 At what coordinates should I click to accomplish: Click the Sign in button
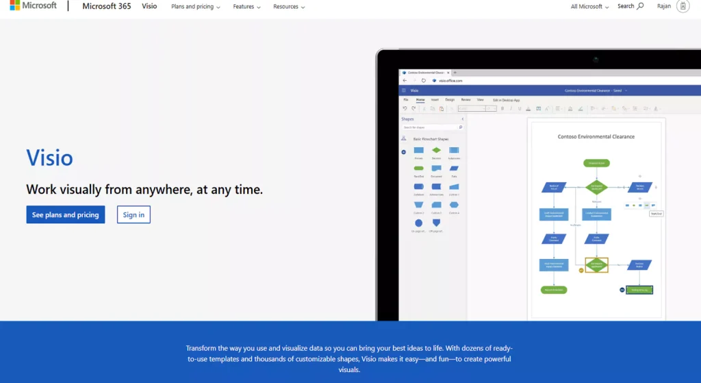[133, 214]
